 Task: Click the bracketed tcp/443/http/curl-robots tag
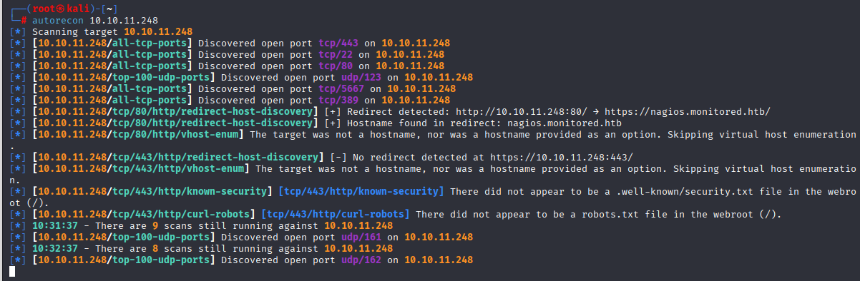point(336,214)
